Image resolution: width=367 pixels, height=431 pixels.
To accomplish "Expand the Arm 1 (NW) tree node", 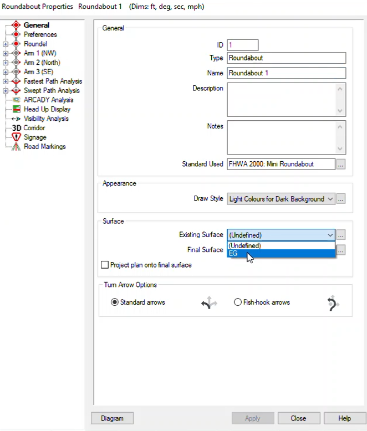I will click(5, 53).
